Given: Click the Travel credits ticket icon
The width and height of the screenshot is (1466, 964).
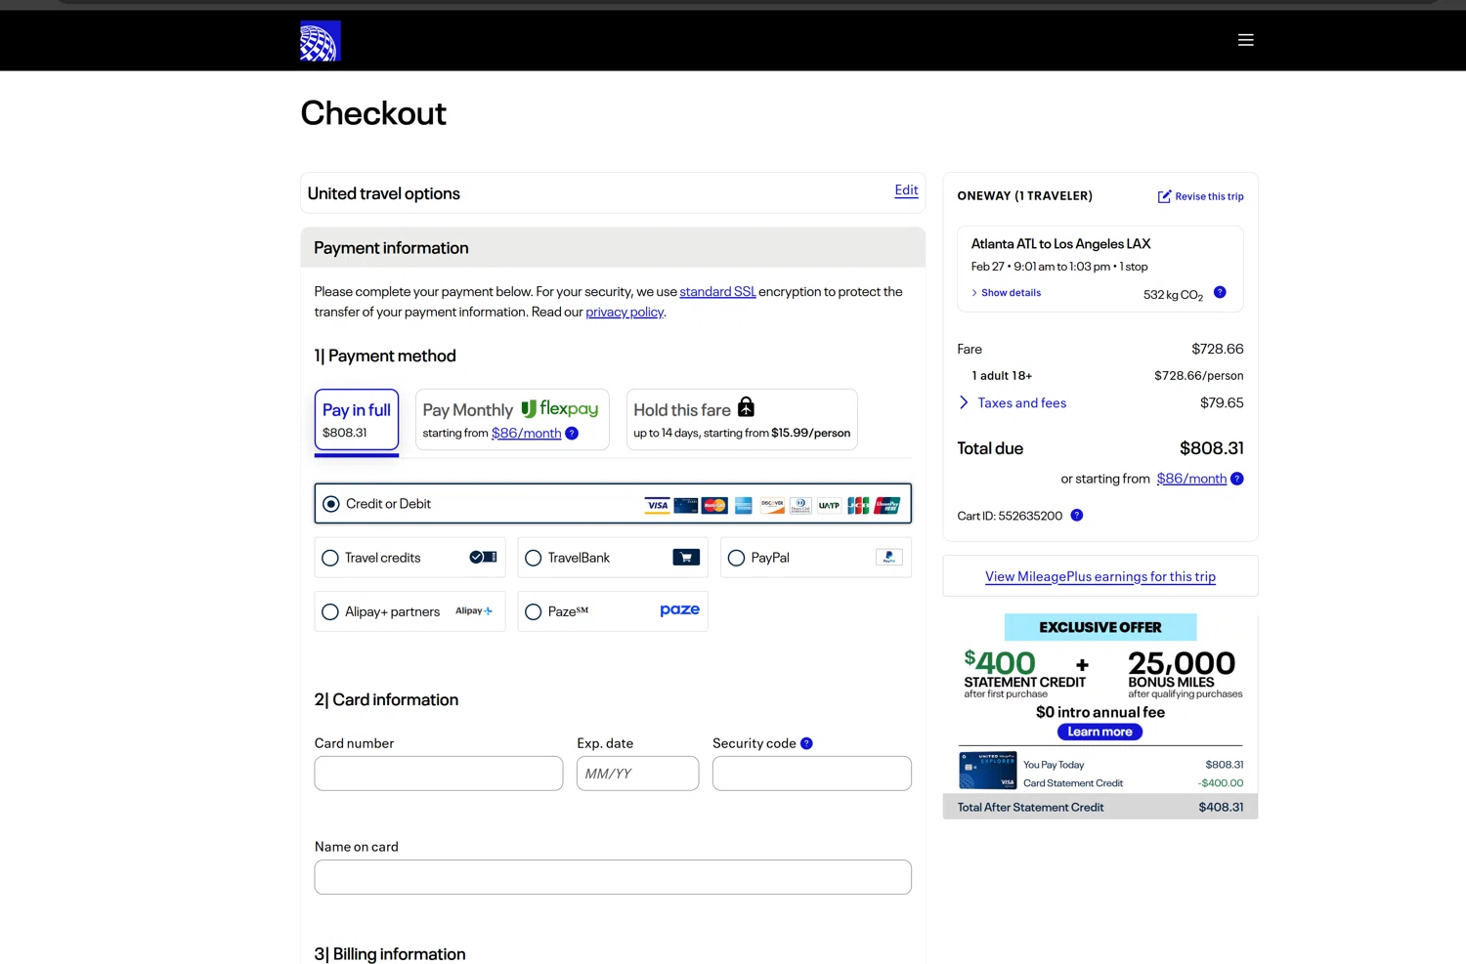Looking at the screenshot, I should pos(483,557).
